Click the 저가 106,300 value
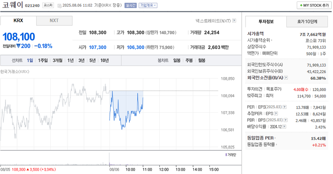The height and width of the screenshot is (174, 333). 136,47
